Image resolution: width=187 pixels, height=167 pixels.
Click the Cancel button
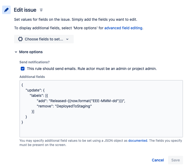(x=158, y=160)
